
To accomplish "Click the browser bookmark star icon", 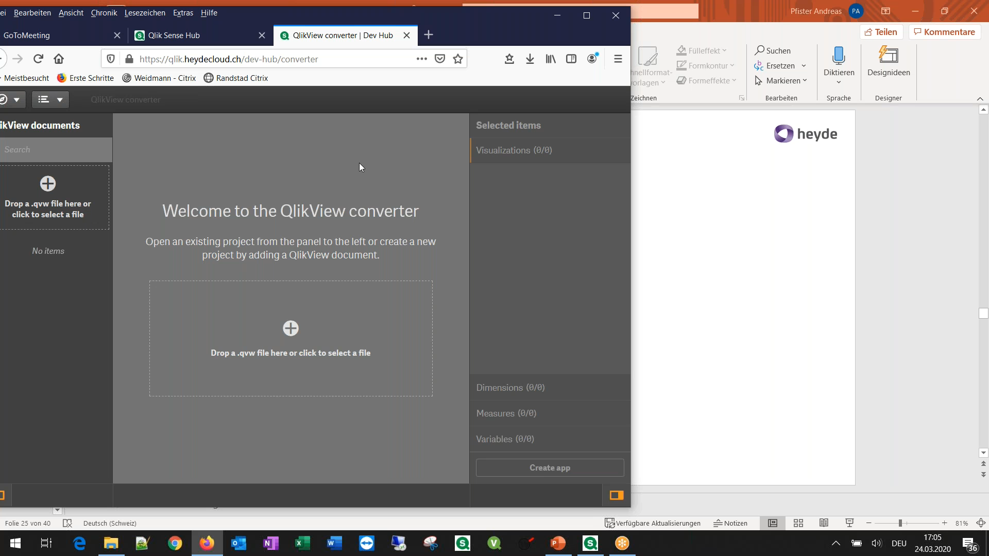I will click(x=458, y=59).
